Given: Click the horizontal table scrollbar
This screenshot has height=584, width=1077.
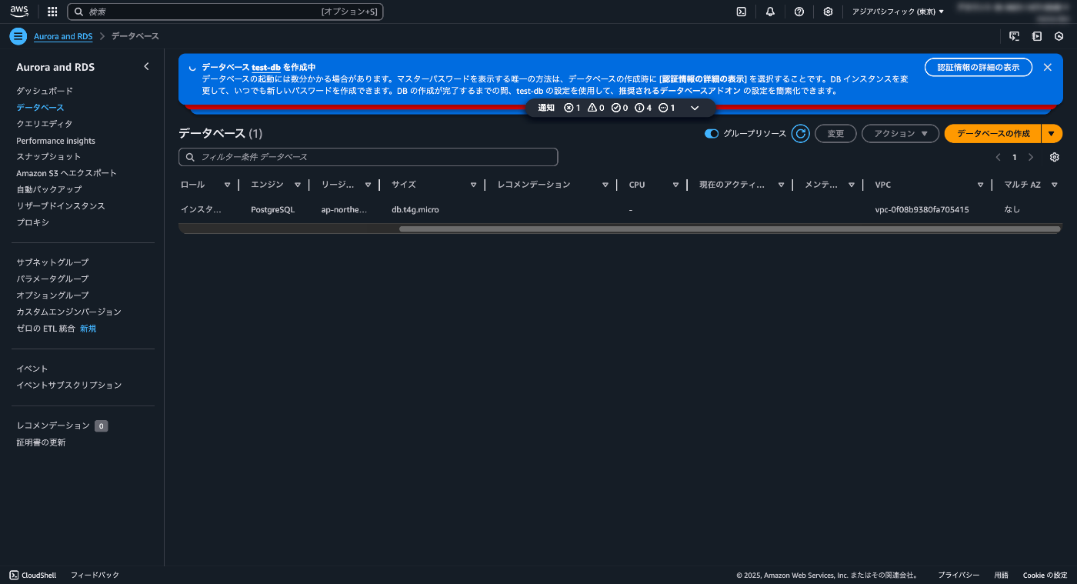Looking at the screenshot, I should point(729,229).
